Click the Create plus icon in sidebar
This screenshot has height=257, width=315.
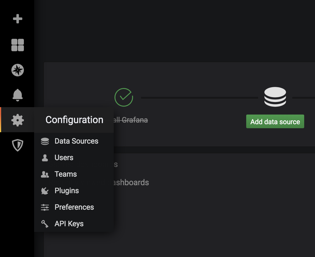17,19
